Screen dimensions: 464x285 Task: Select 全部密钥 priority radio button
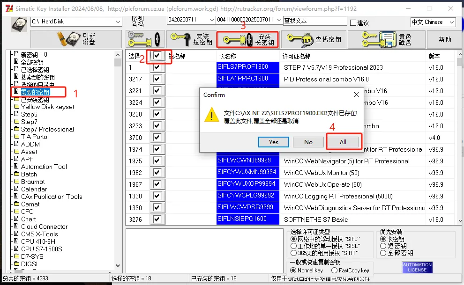(383, 253)
